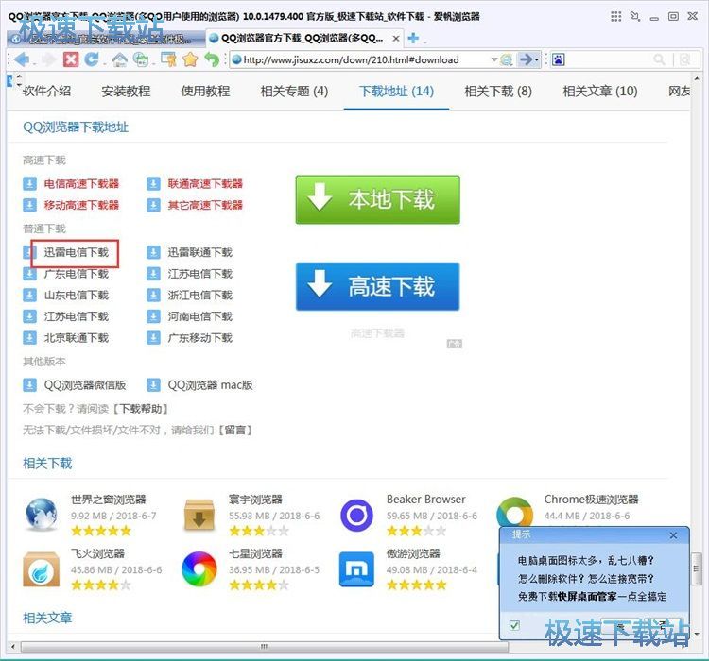Toggle the checkbox in the 提示 popup
Screen dimensions: 709x661
[x=514, y=625]
